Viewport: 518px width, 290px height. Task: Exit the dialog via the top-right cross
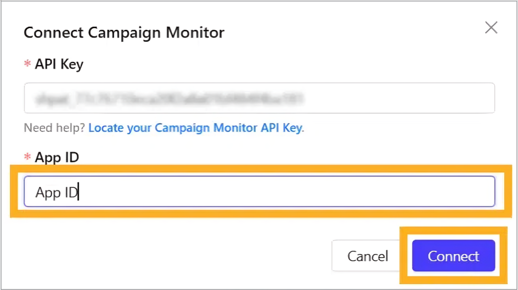coord(491,28)
